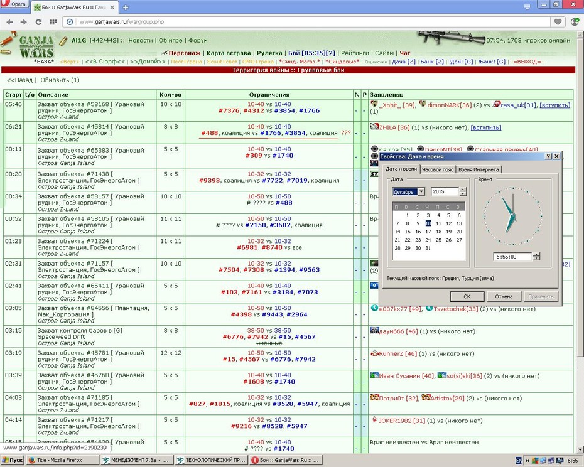Switch to Часовой пояс tab
This screenshot has height=467, width=584.
(438, 169)
